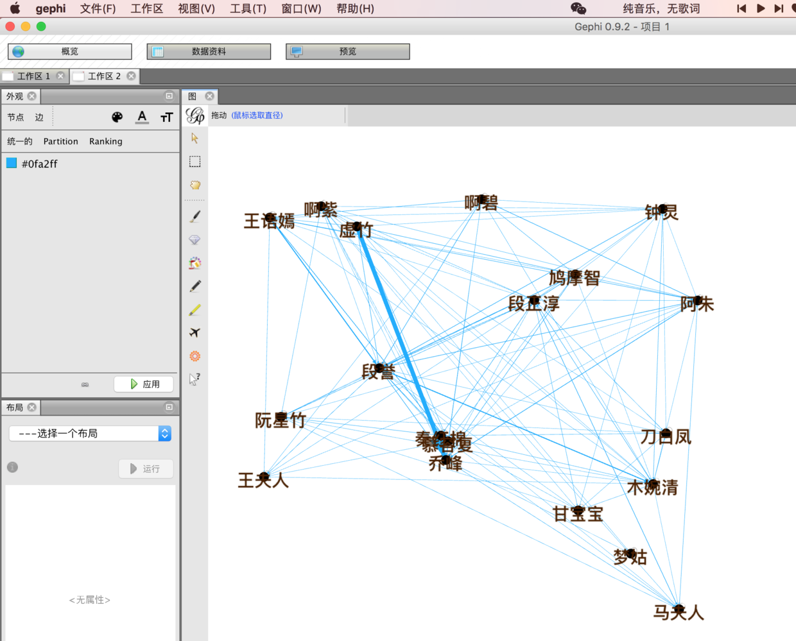The width and height of the screenshot is (796, 641).
Task: Click the layout info icon
Action: pos(12,467)
